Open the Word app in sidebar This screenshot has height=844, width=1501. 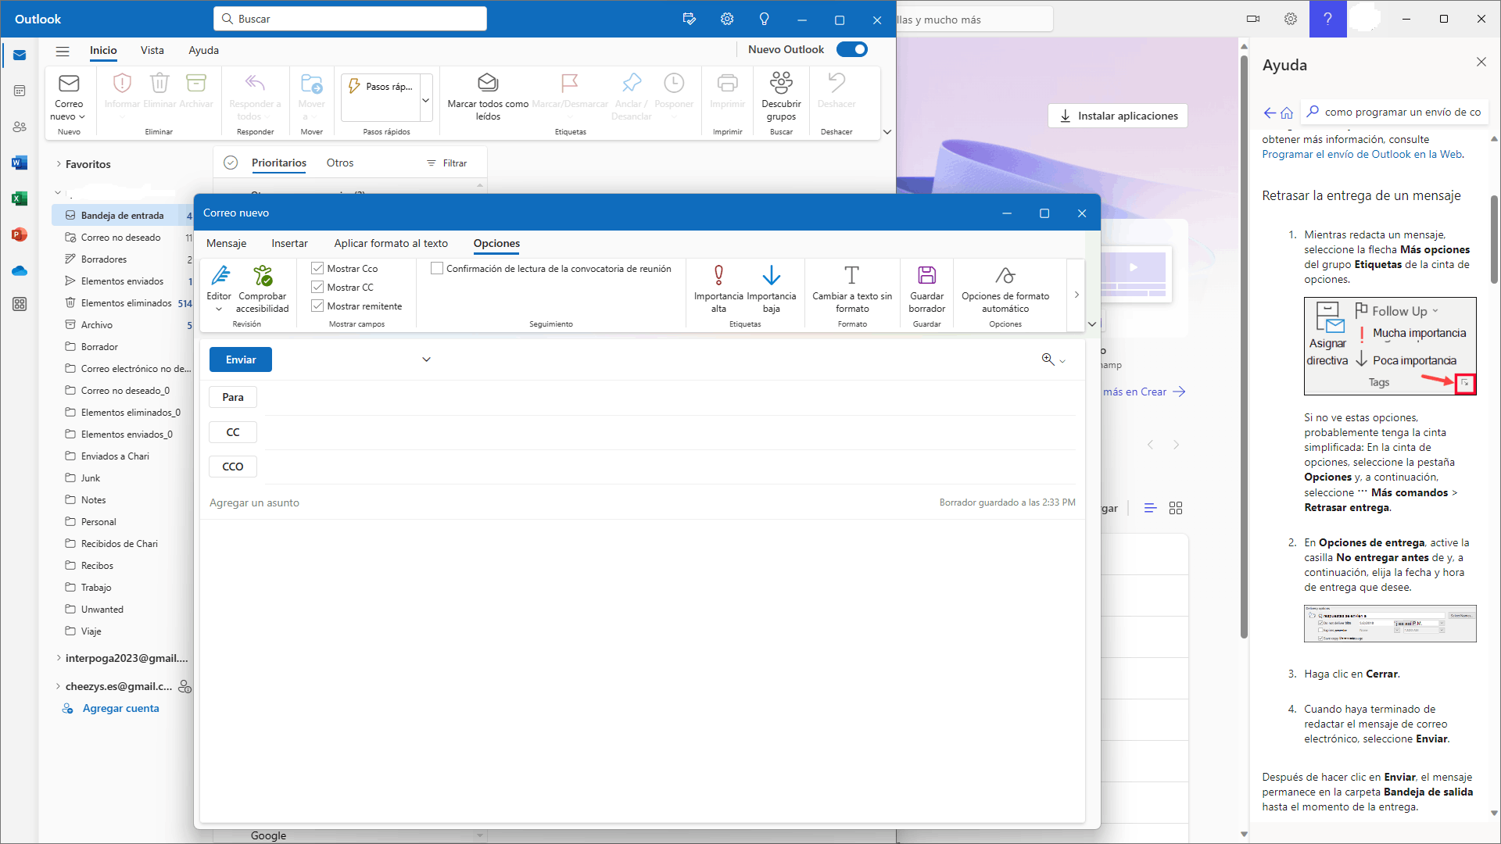pyautogui.click(x=20, y=163)
